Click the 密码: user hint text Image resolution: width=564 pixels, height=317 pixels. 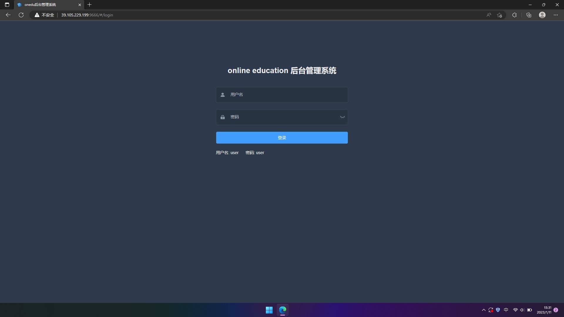click(255, 153)
